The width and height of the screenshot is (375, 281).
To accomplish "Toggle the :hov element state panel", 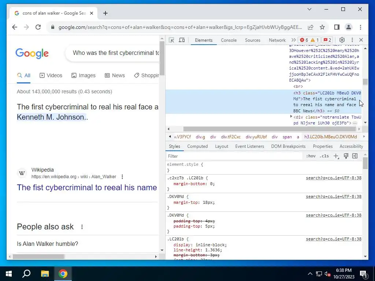I will point(311,156).
